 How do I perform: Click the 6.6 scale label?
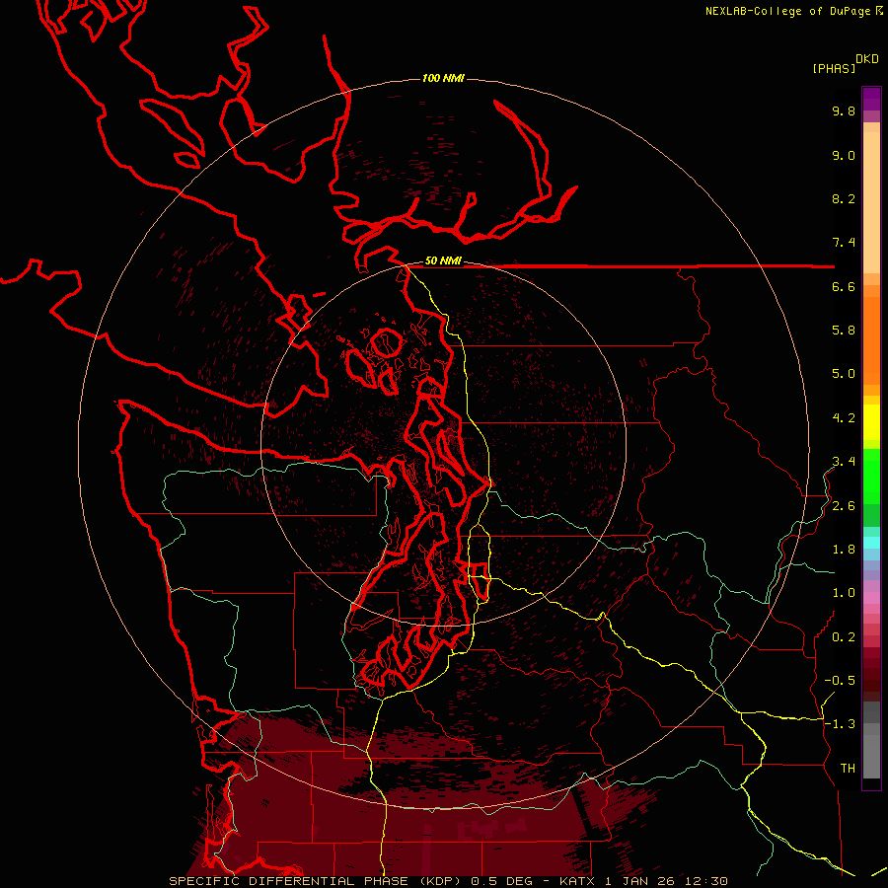coord(844,286)
